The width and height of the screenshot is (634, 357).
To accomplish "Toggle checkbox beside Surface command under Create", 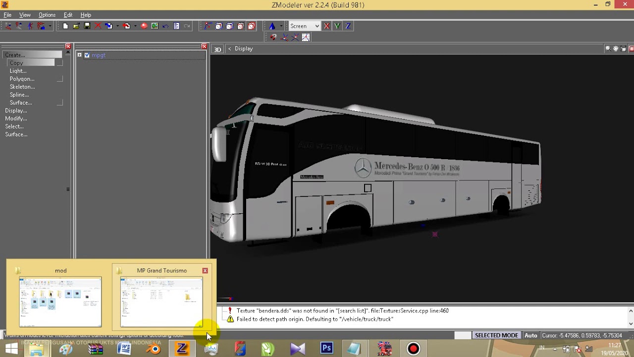I will (59, 103).
